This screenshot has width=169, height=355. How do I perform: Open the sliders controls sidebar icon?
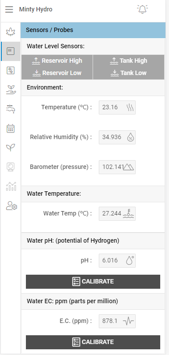click(11, 71)
